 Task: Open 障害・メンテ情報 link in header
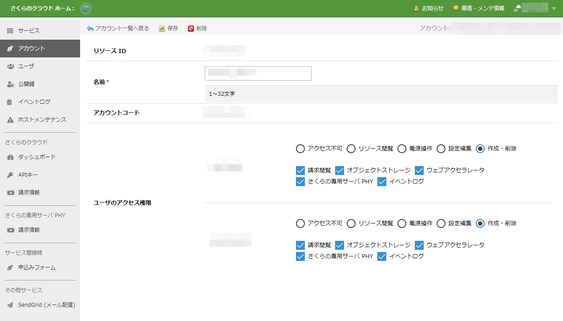[482, 8]
